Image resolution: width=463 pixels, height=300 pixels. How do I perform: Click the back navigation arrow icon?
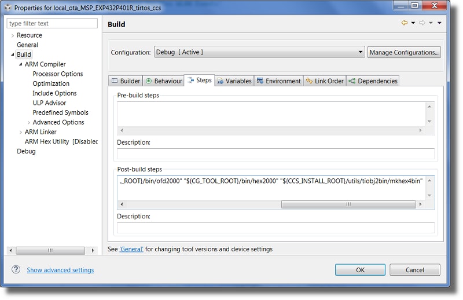[x=404, y=23]
